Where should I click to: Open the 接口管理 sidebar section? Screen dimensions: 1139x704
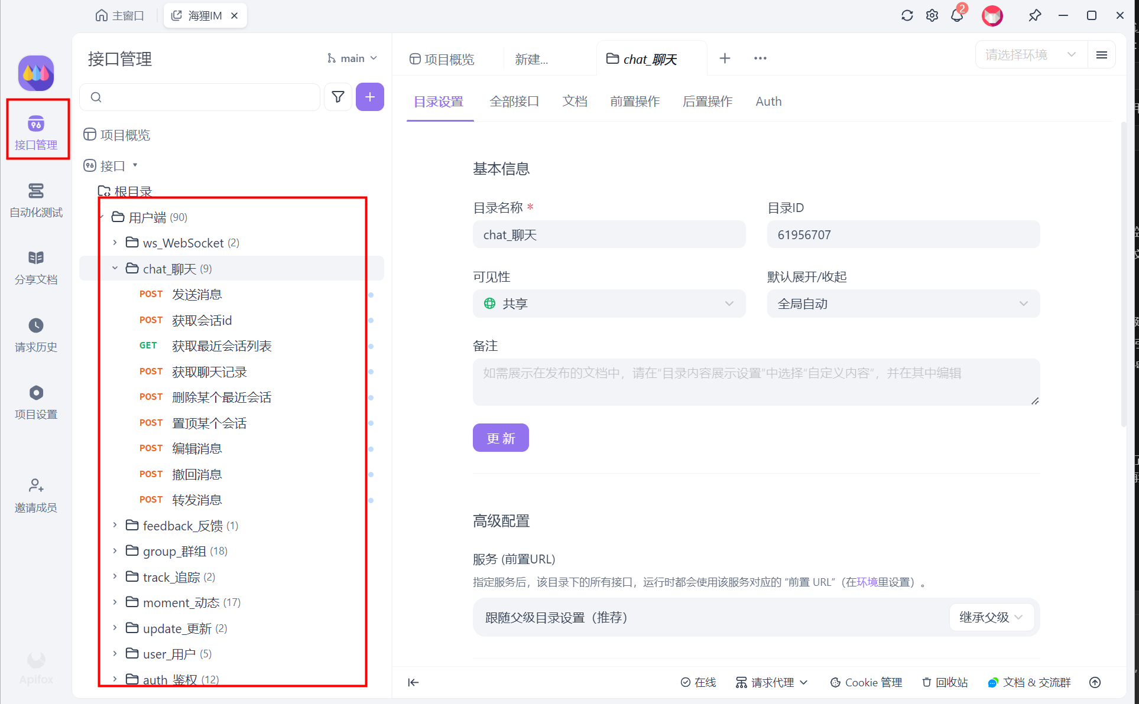coord(36,132)
